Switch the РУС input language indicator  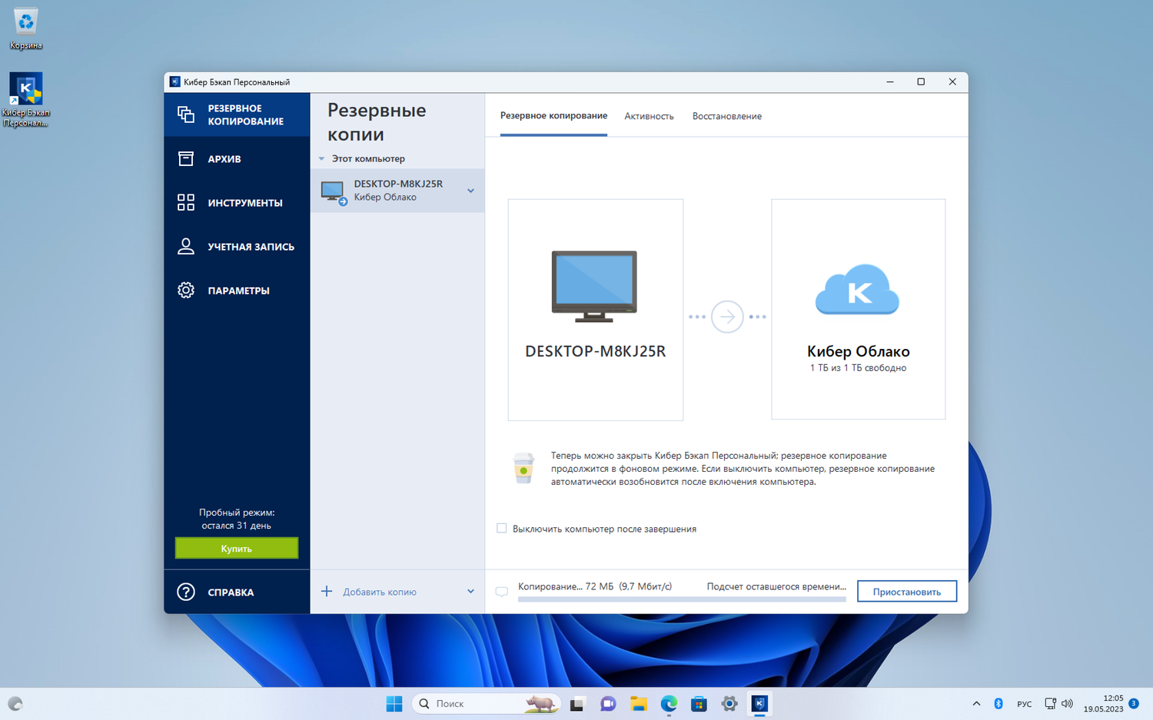click(1025, 704)
